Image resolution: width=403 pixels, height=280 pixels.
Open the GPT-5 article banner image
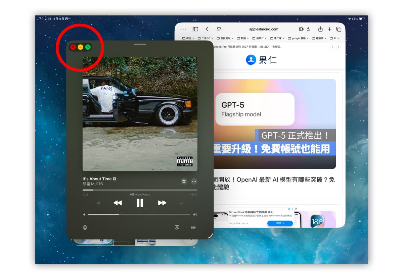point(275,124)
